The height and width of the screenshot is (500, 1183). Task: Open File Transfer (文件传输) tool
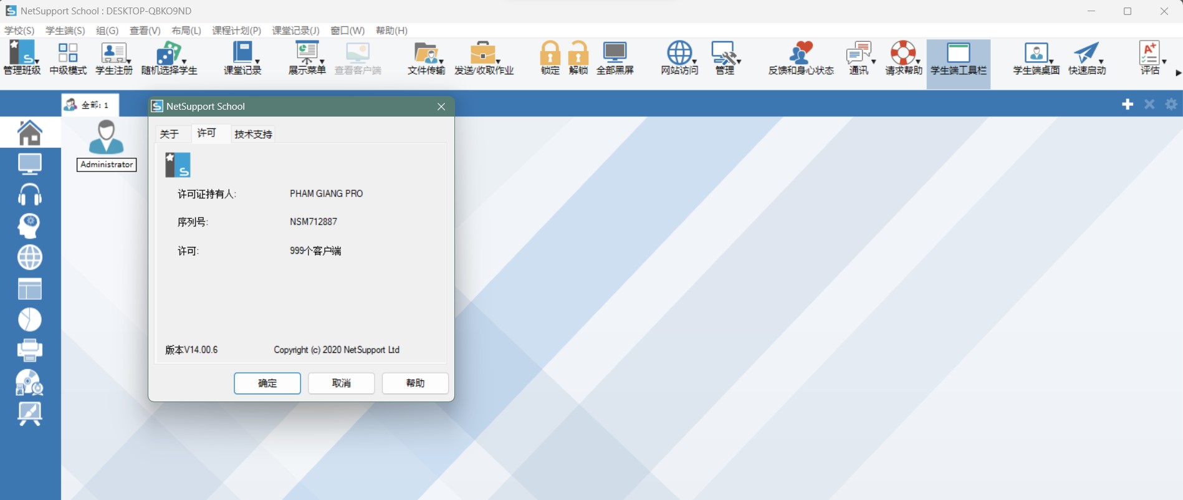(x=426, y=59)
